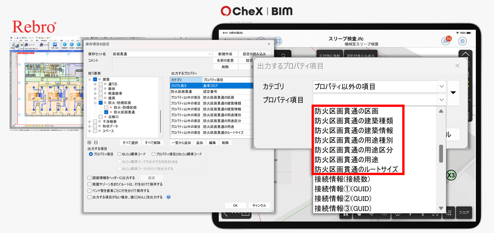This screenshot has width=494, height=233.
Task: Click the blue help icon beside the NULL option
Action: click(168, 197)
